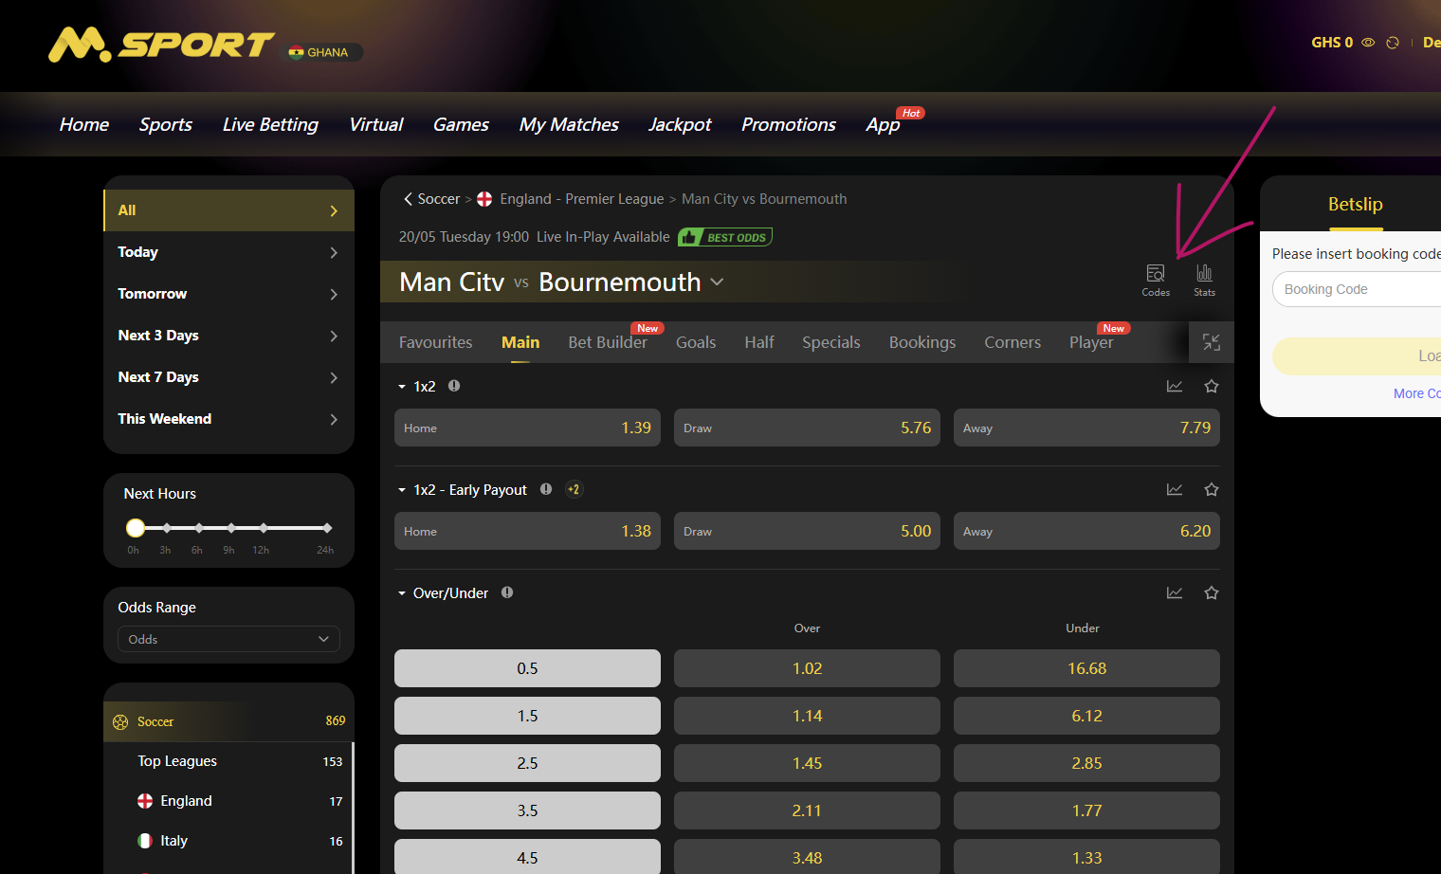Switch to the Favourites market tab
Screen dimensions: 1441x874
[x=435, y=342]
